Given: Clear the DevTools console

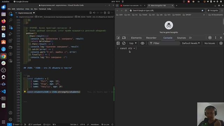Looking at the screenshot, I should (x=124, y=43).
